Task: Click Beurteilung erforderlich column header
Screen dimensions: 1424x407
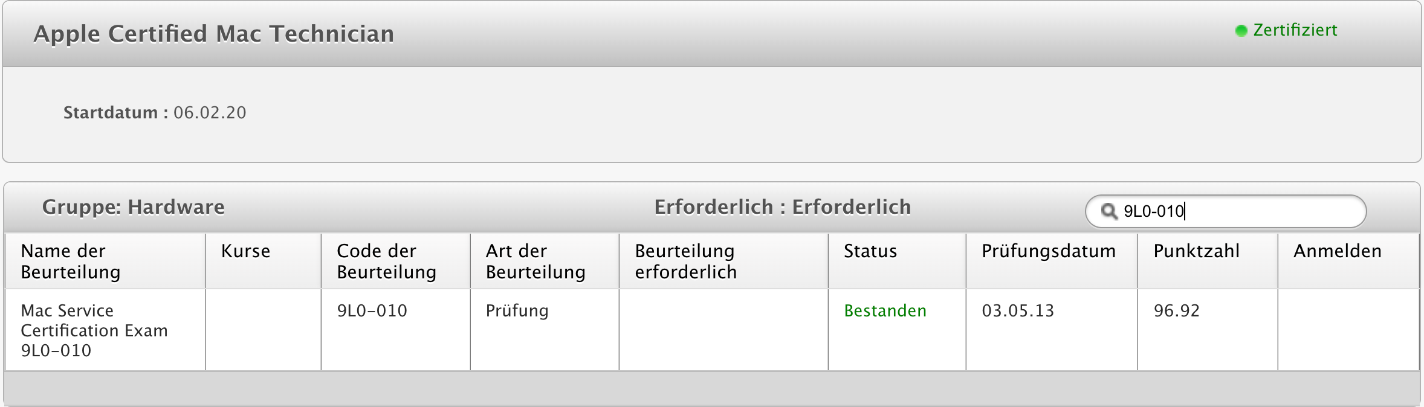Action: pos(685,261)
